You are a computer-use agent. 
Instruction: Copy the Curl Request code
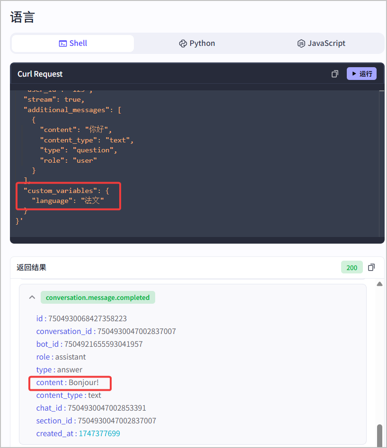[x=334, y=74]
